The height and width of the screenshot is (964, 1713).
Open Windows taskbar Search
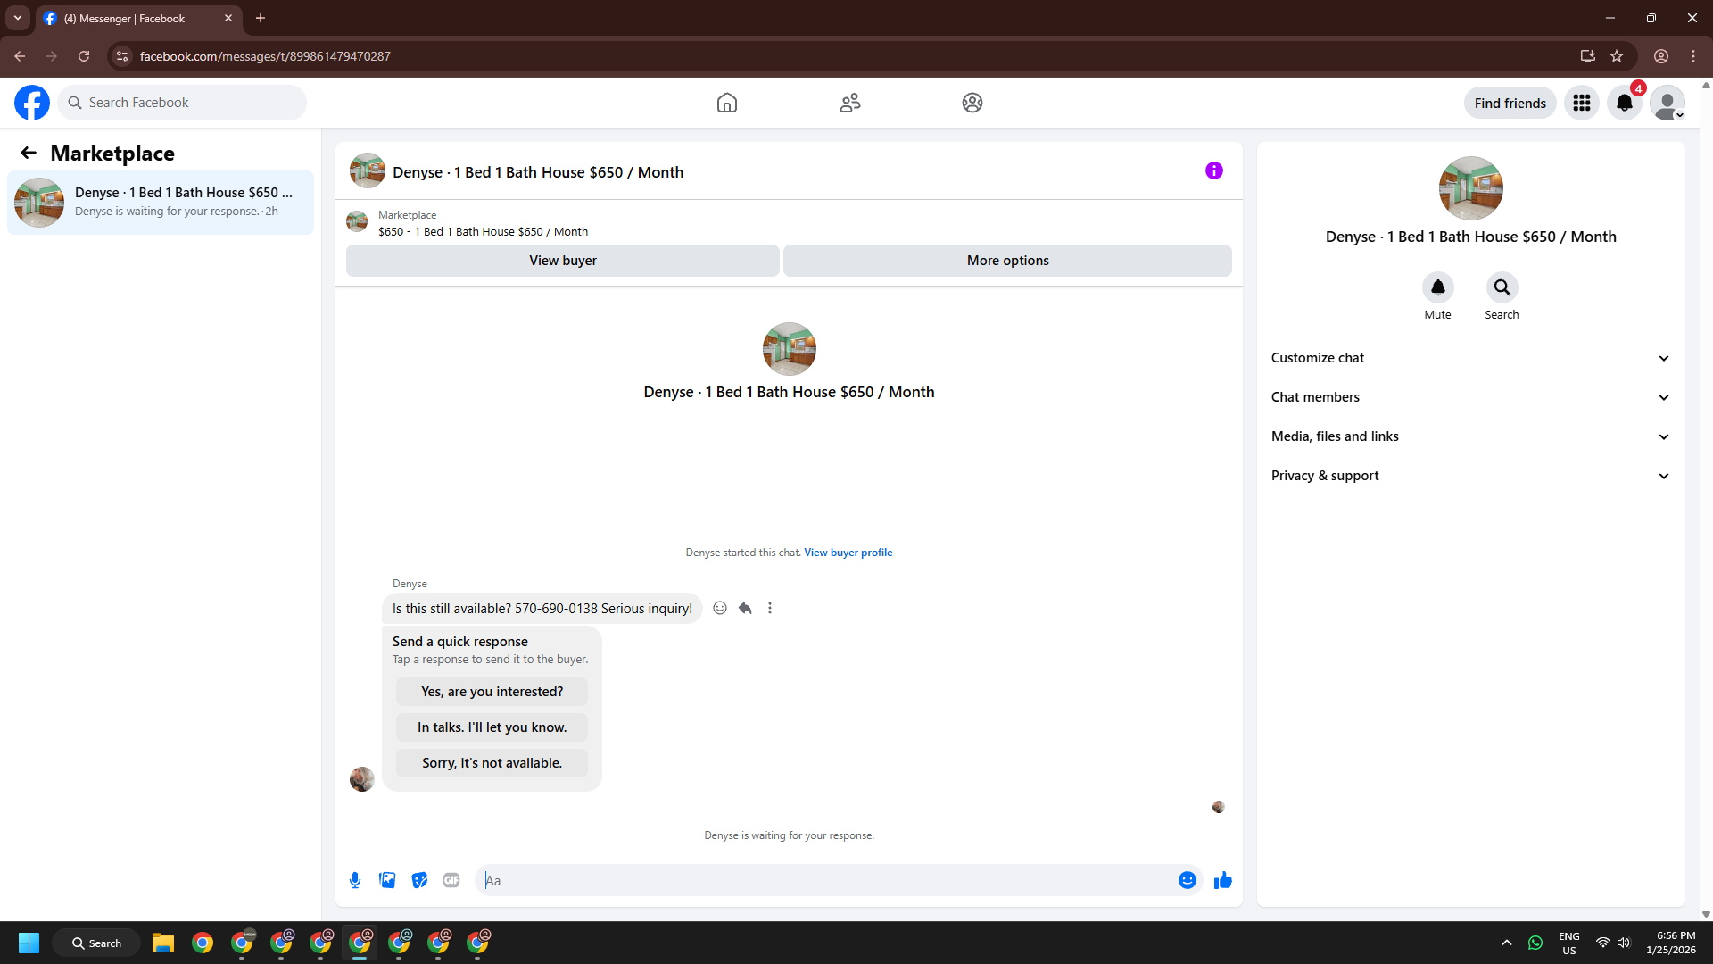96,943
